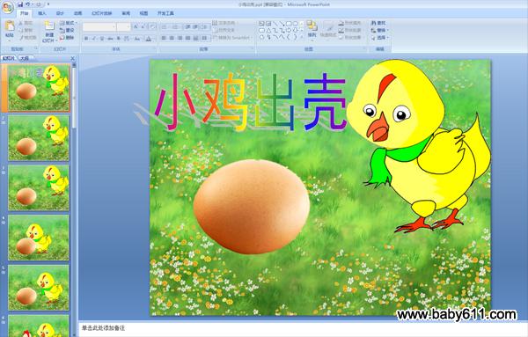
Task: Open the font size dropdown
Action: click(x=123, y=26)
